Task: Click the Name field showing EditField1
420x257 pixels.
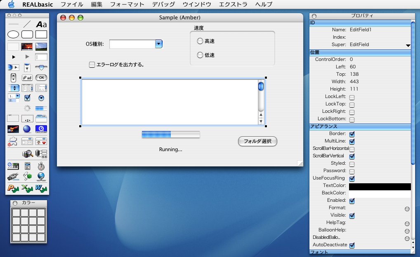Action: point(380,30)
